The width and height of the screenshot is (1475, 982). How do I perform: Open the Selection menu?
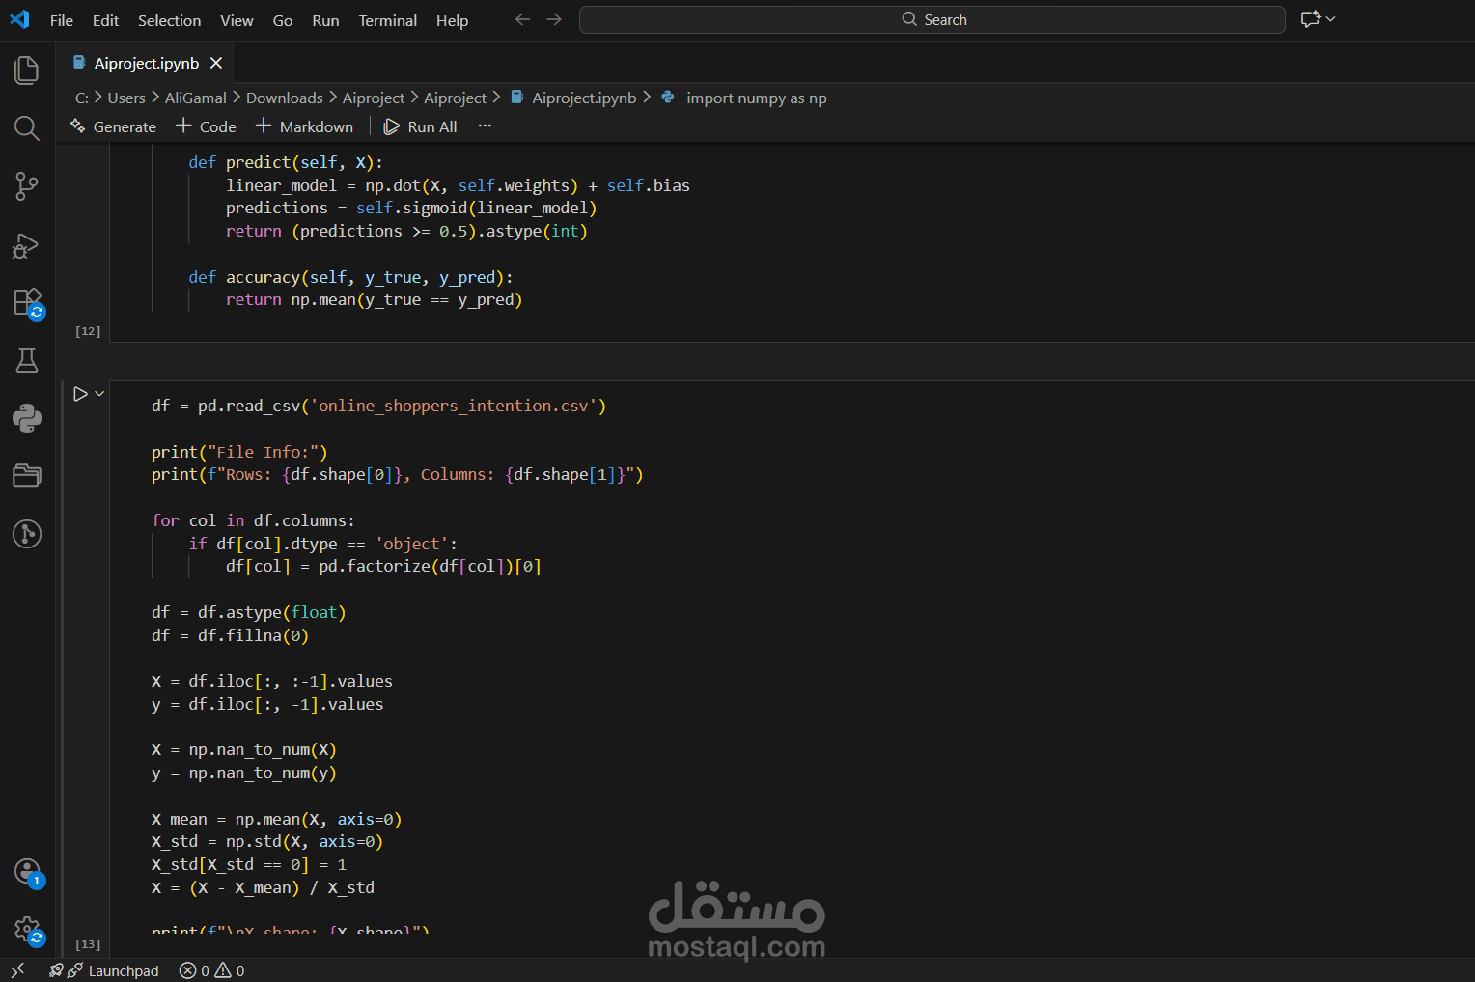click(x=169, y=20)
